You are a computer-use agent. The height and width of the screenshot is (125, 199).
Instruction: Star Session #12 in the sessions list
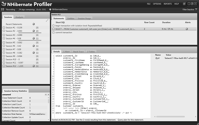[x=4, y=66]
